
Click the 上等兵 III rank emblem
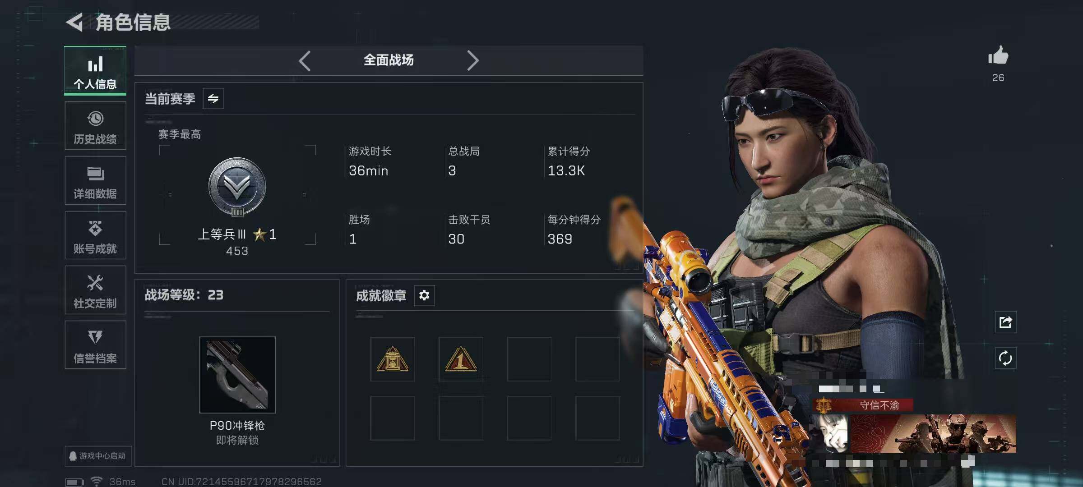[237, 187]
